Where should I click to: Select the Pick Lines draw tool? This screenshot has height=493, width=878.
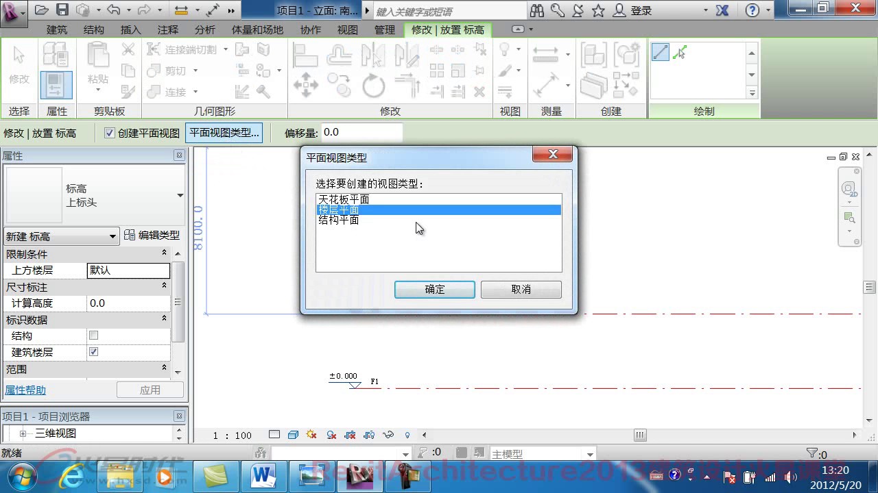680,53
